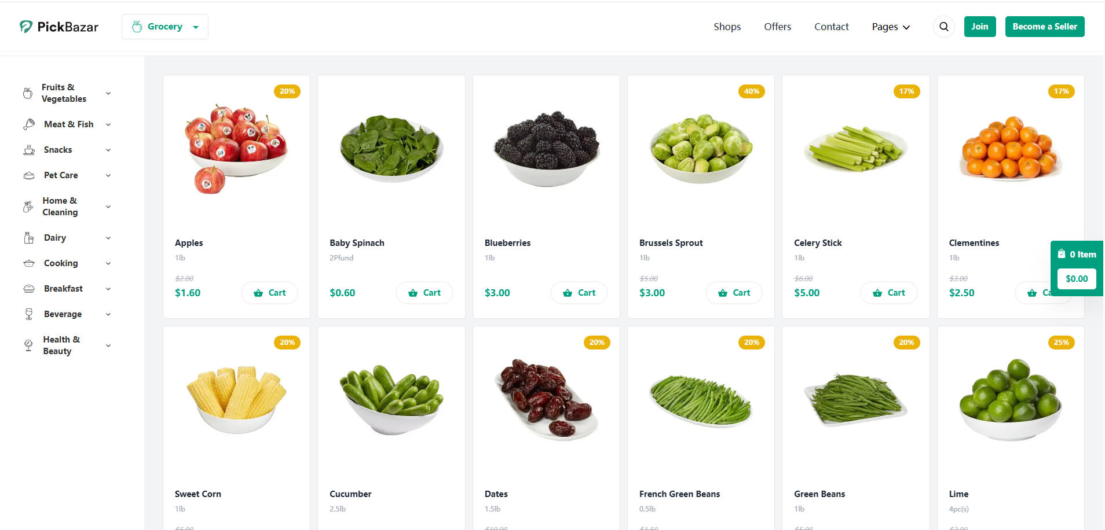Navigate to the Shops menu item
The image size is (1105, 530).
pyautogui.click(x=727, y=27)
